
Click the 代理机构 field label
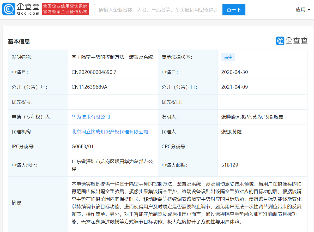click(x=22, y=132)
